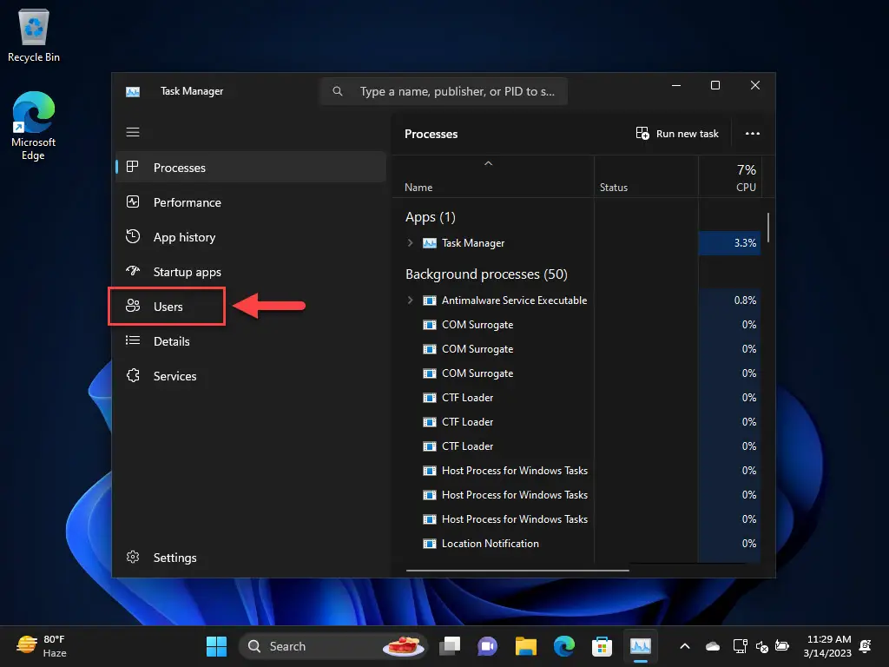Focus the name, publisher, or PID search box

coord(444,91)
